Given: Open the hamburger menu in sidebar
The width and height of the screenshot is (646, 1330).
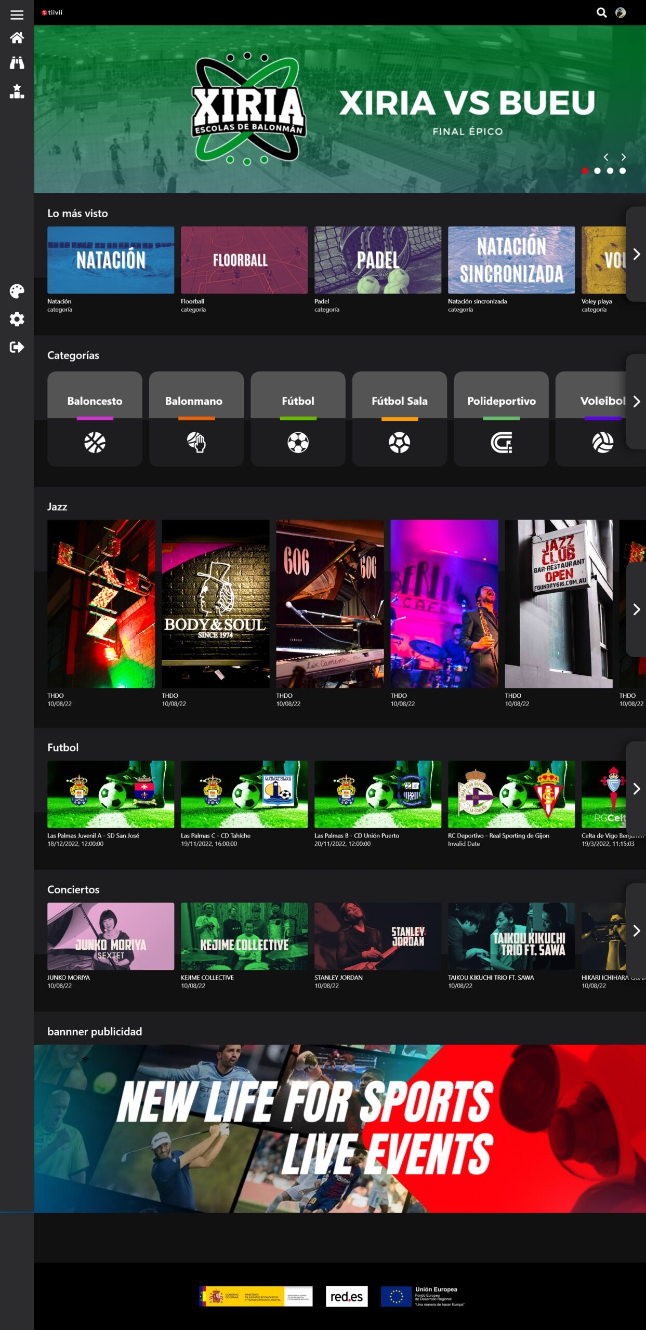Looking at the screenshot, I should click(x=17, y=15).
